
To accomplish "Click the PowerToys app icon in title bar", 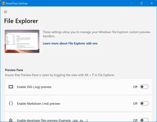I will (3, 3).
